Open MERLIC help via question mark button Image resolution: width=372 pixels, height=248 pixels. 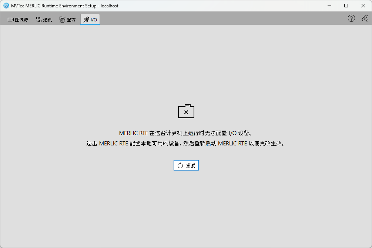coord(351,18)
